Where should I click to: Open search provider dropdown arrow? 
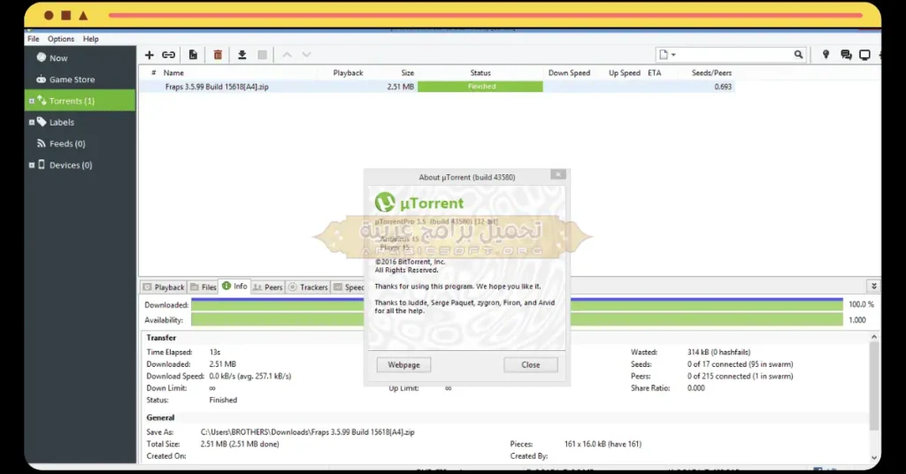pyautogui.click(x=673, y=55)
